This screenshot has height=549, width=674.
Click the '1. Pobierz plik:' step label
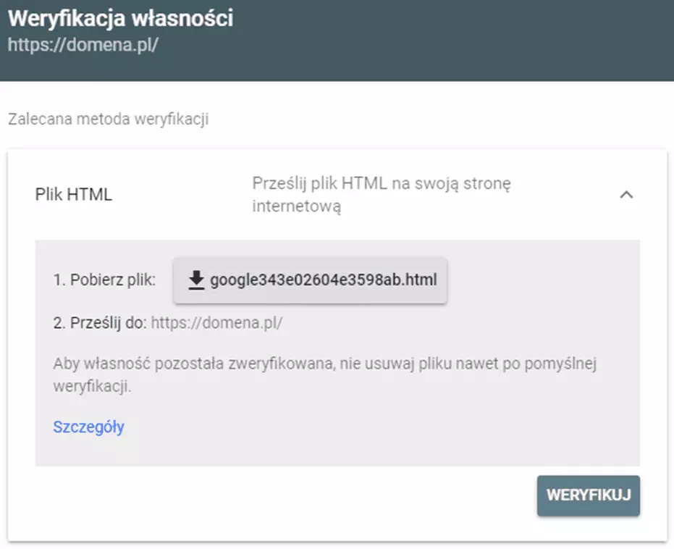(x=104, y=280)
